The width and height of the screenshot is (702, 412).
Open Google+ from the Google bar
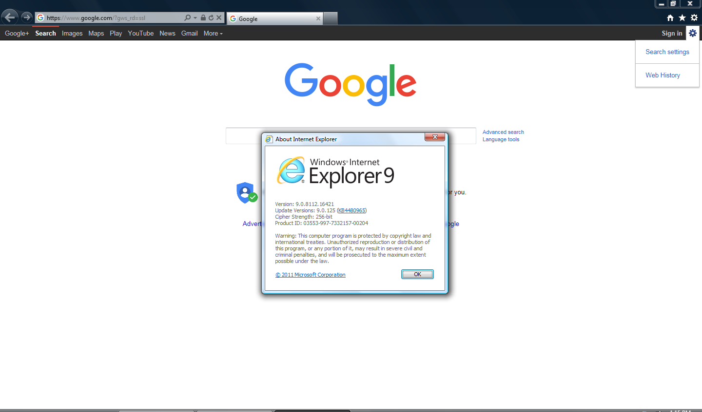(17, 33)
